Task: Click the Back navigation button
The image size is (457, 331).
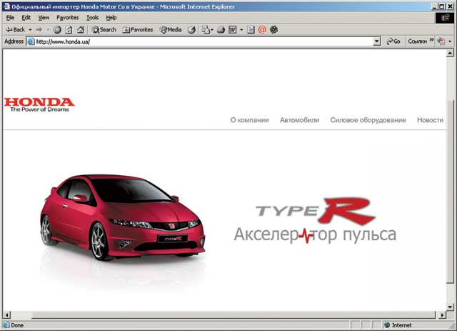Action: 14,29
